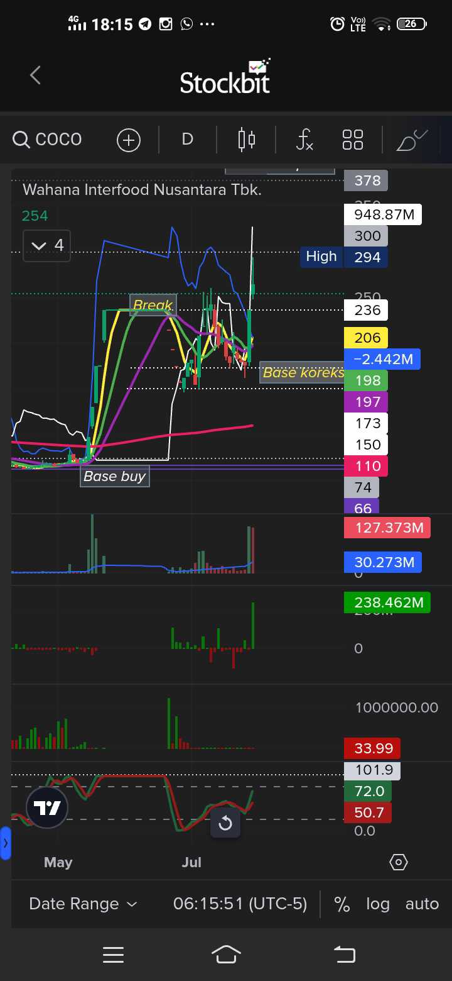Open the layout grid templates icon
The height and width of the screenshot is (981, 452).
(x=353, y=140)
